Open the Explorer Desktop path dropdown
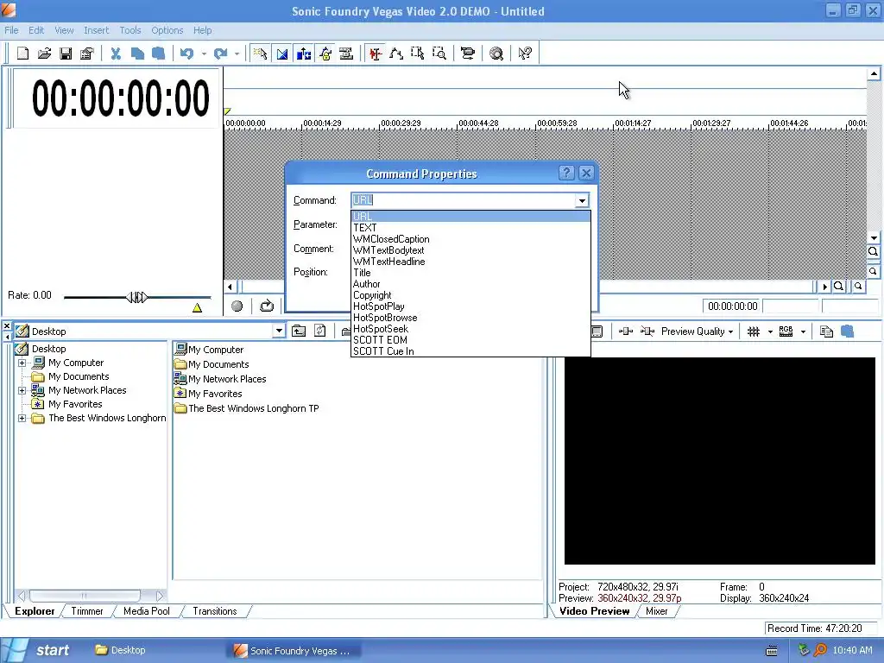 pos(279,331)
